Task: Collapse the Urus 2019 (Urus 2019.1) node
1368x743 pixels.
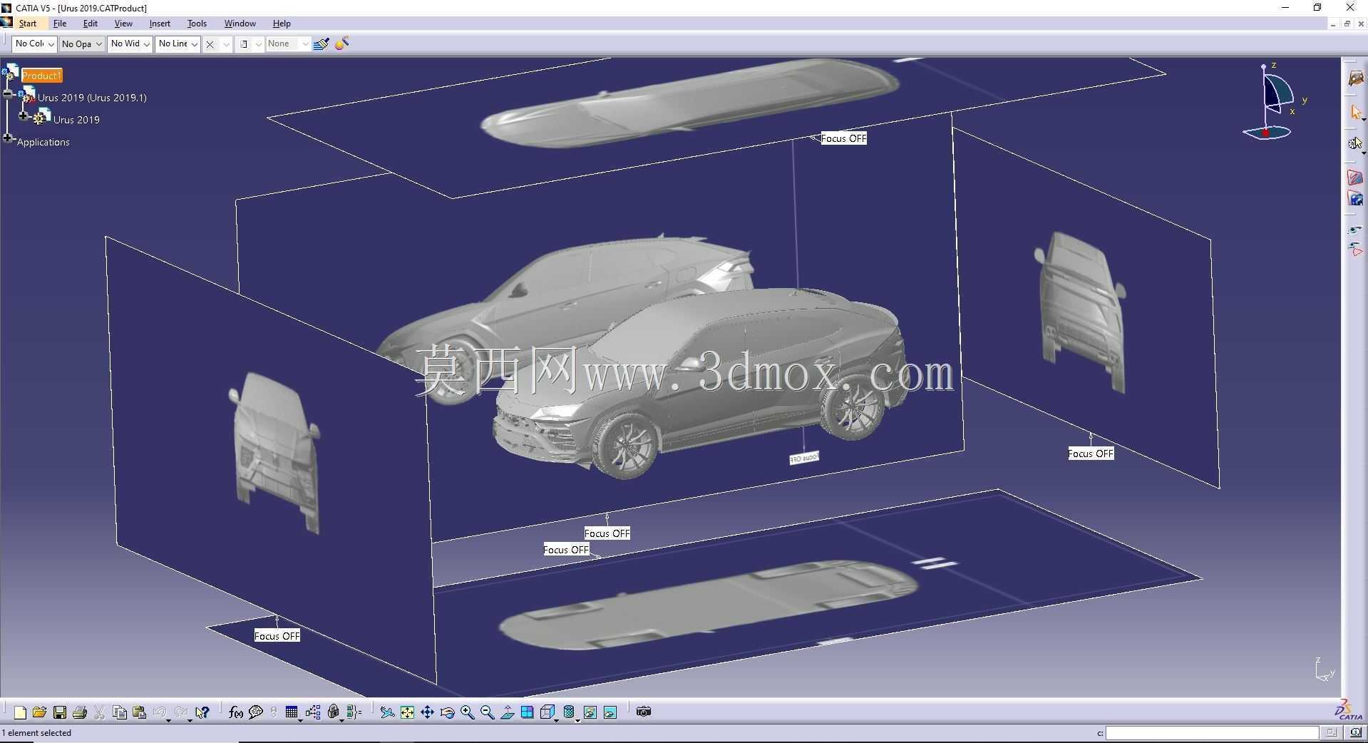Action: point(8,93)
